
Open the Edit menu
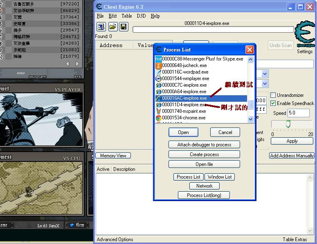click(112, 16)
